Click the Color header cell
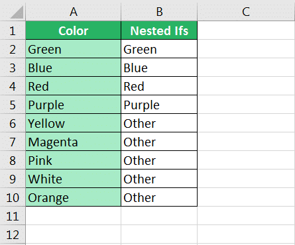This screenshot has height=245, width=295. coord(74,30)
